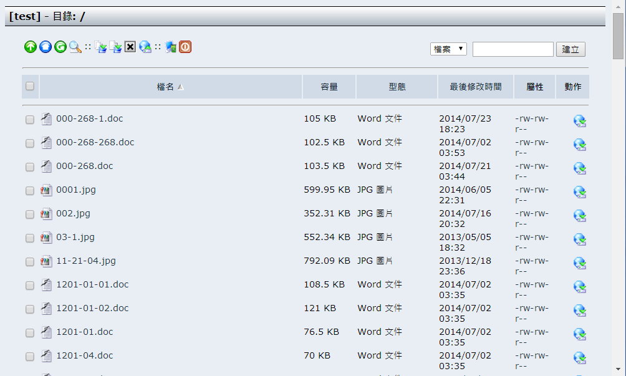This screenshot has height=376, width=626.
Task: Click the red power logout icon
Action: coord(185,47)
